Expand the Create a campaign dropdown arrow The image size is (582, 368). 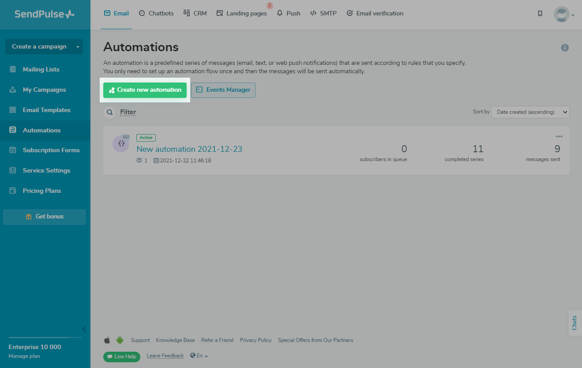click(x=78, y=47)
